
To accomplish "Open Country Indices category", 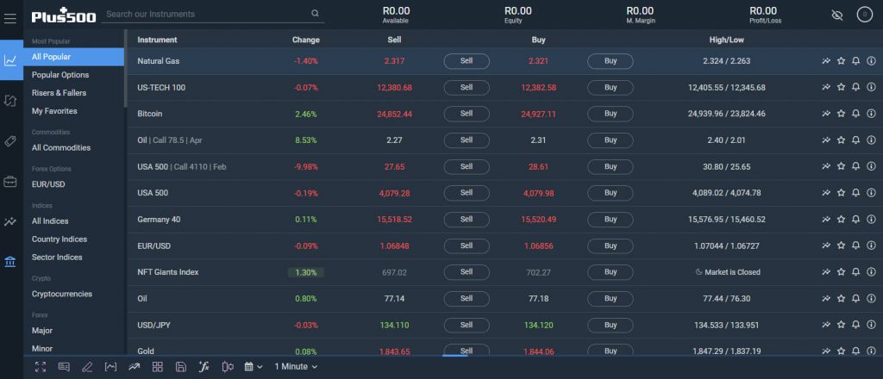I will tap(59, 239).
